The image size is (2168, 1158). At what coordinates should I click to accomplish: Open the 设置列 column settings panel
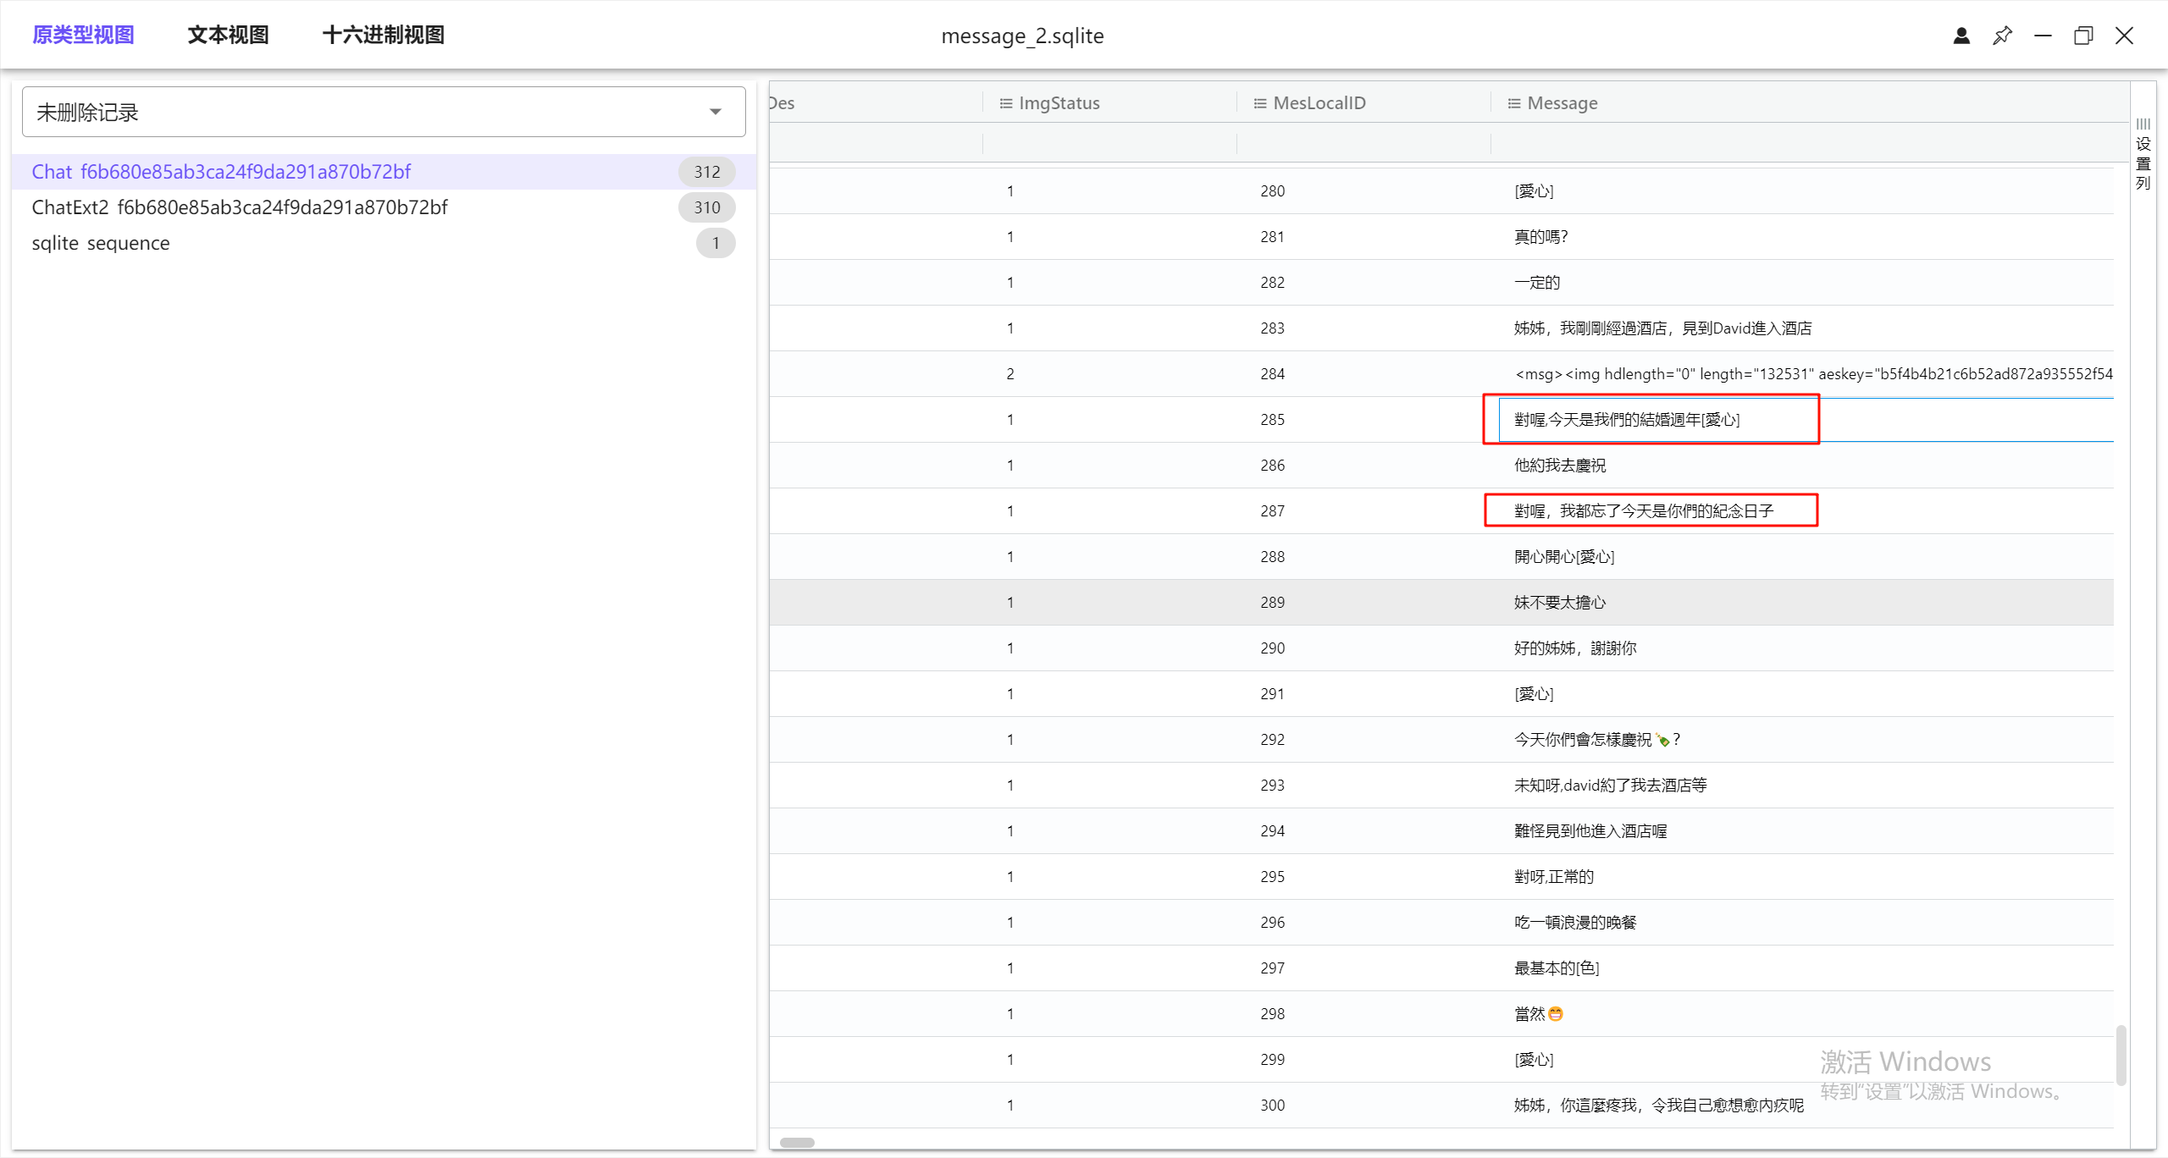point(2143,154)
